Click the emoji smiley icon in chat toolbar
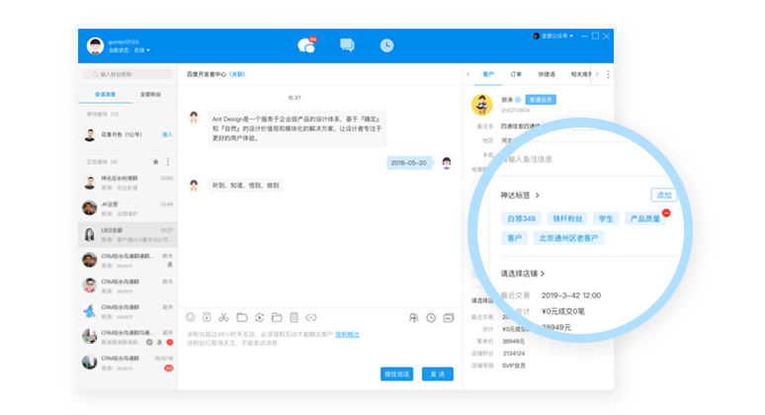The width and height of the screenshot is (765, 415). tap(191, 317)
